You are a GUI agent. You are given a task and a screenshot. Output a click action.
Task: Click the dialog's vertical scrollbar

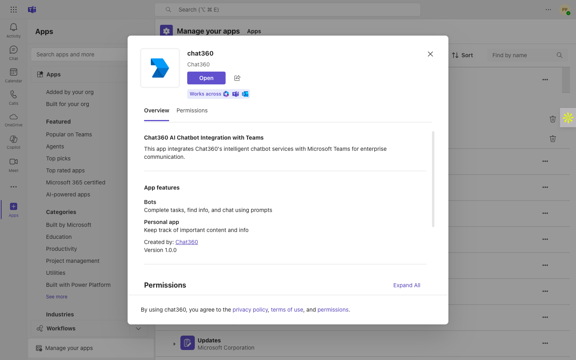pyautogui.click(x=433, y=179)
